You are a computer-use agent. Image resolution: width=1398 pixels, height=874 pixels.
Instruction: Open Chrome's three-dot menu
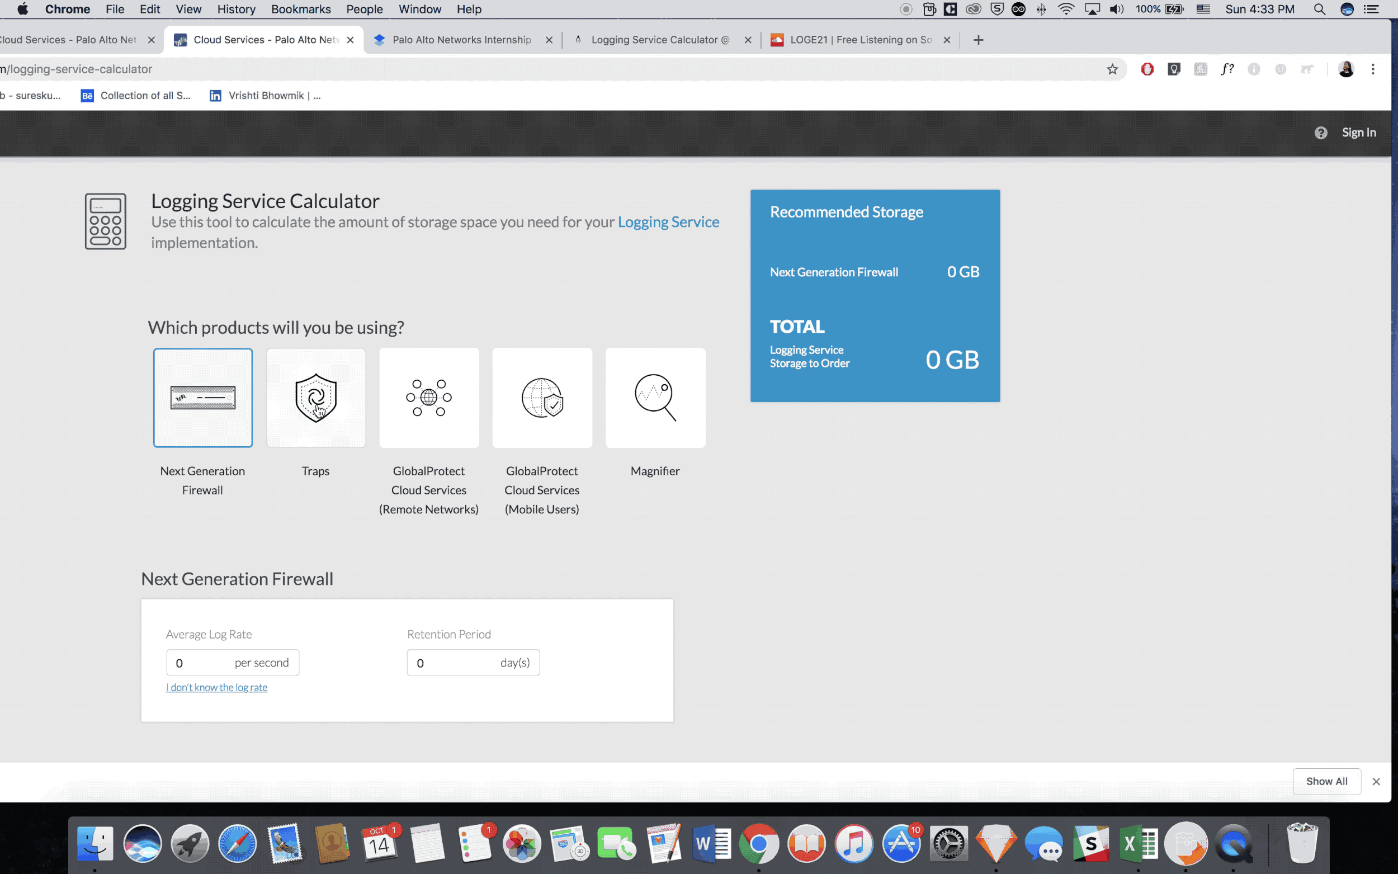pyautogui.click(x=1373, y=69)
